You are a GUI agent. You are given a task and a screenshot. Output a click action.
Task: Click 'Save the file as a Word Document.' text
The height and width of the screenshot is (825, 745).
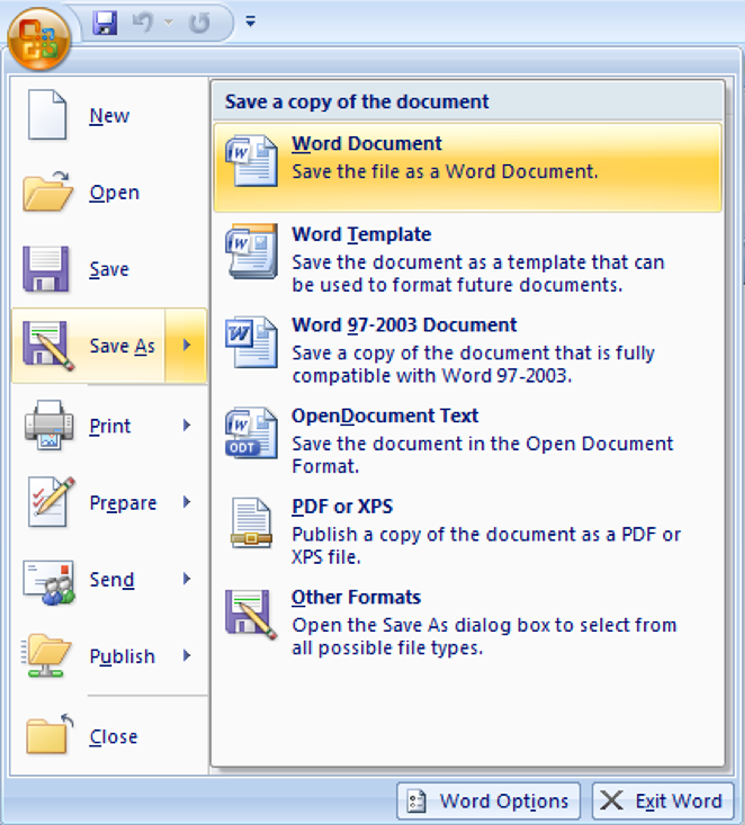[x=445, y=171]
